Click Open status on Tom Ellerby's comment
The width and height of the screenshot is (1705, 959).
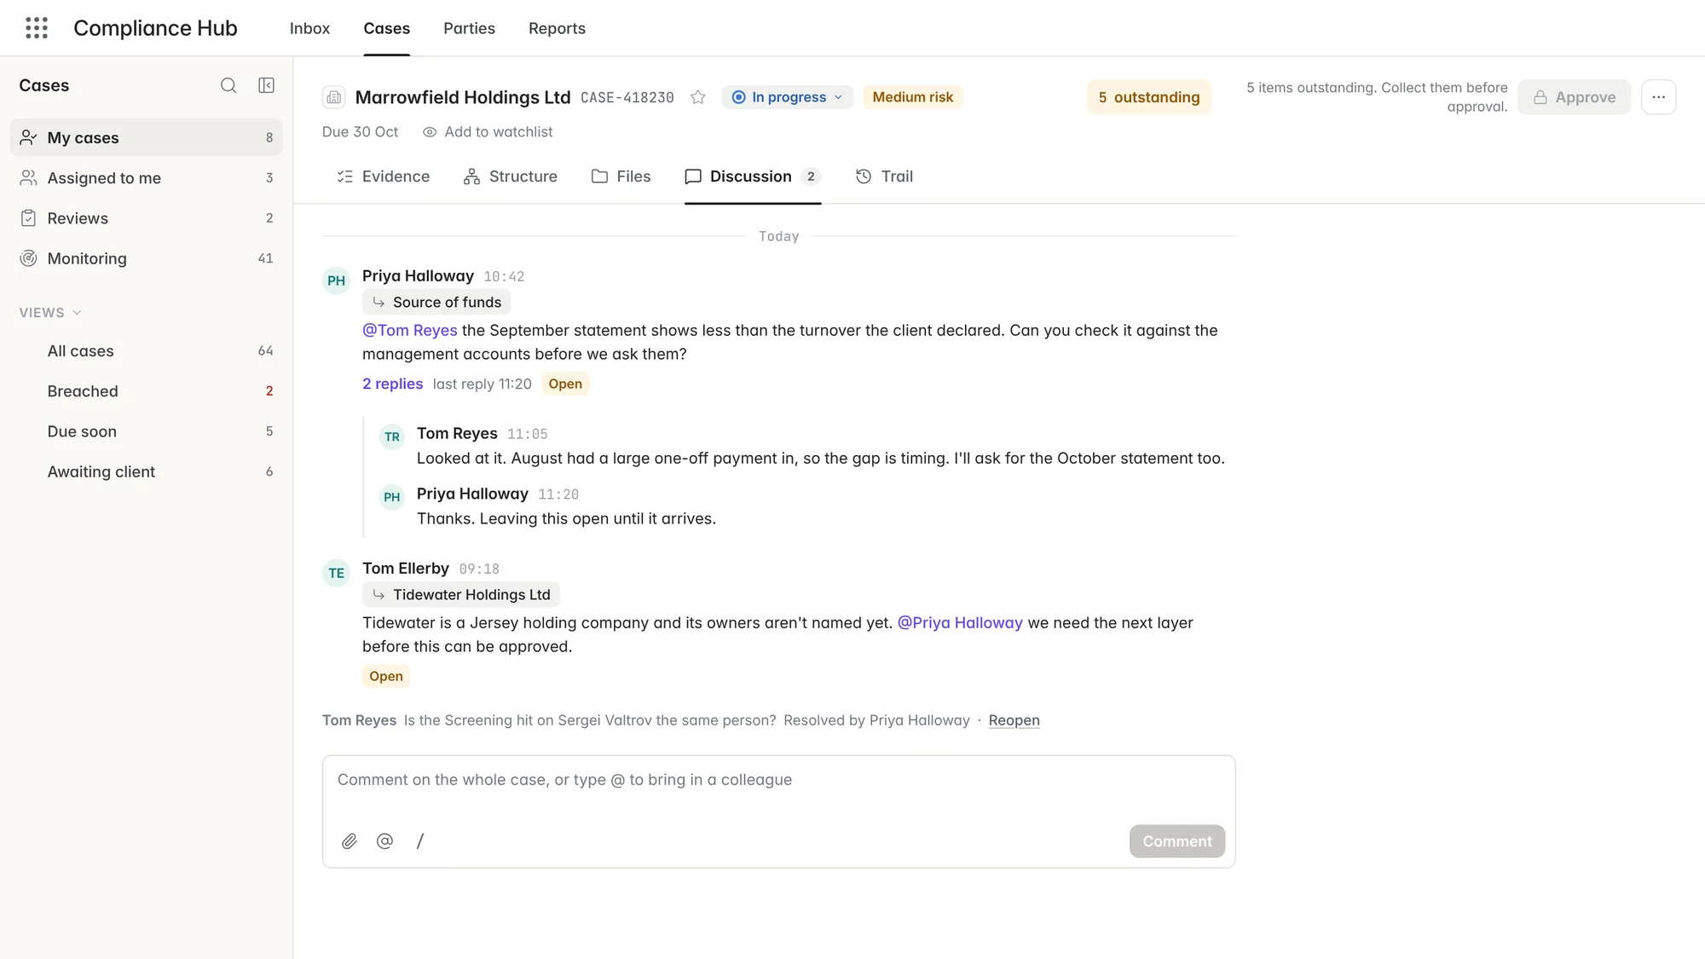tap(386, 676)
